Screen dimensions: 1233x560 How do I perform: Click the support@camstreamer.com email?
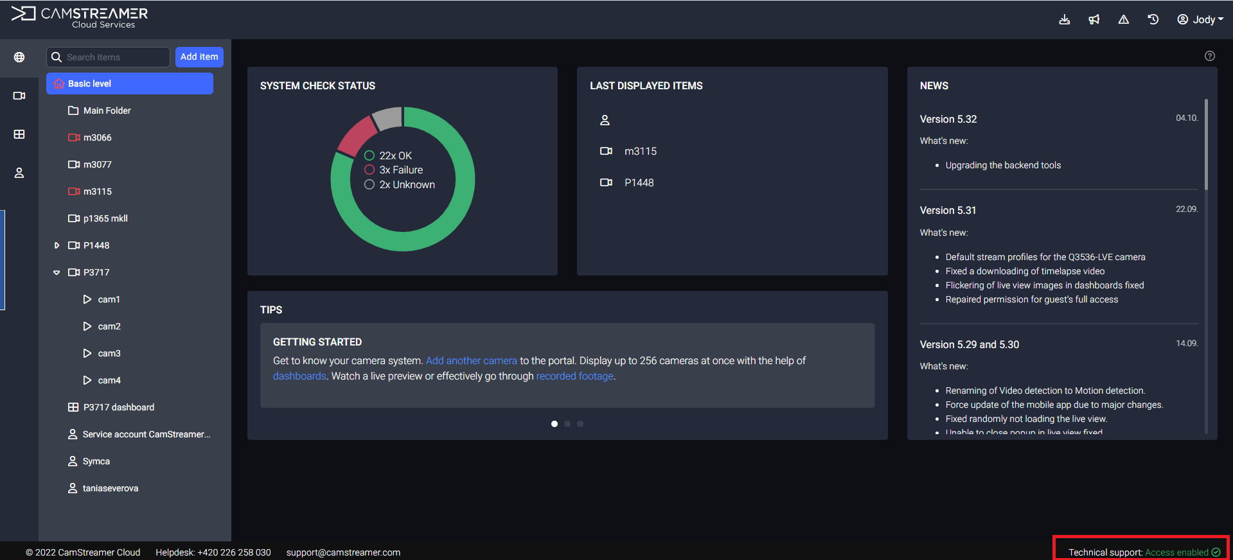(343, 552)
